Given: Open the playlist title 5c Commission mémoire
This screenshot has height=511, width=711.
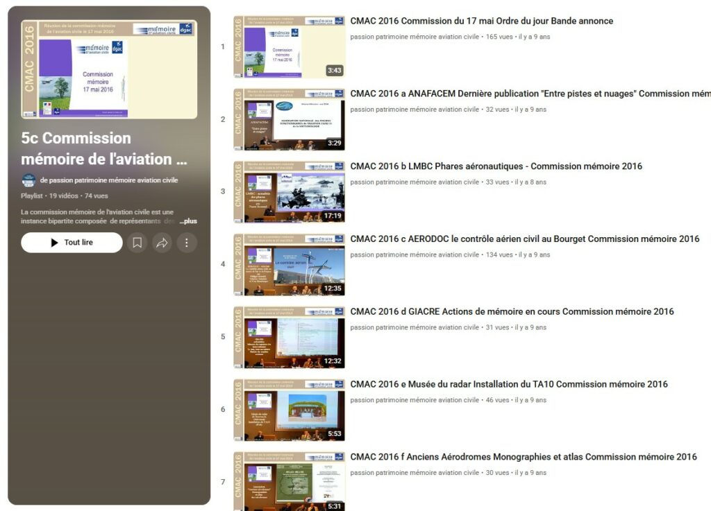Looking at the screenshot, I should click(104, 148).
